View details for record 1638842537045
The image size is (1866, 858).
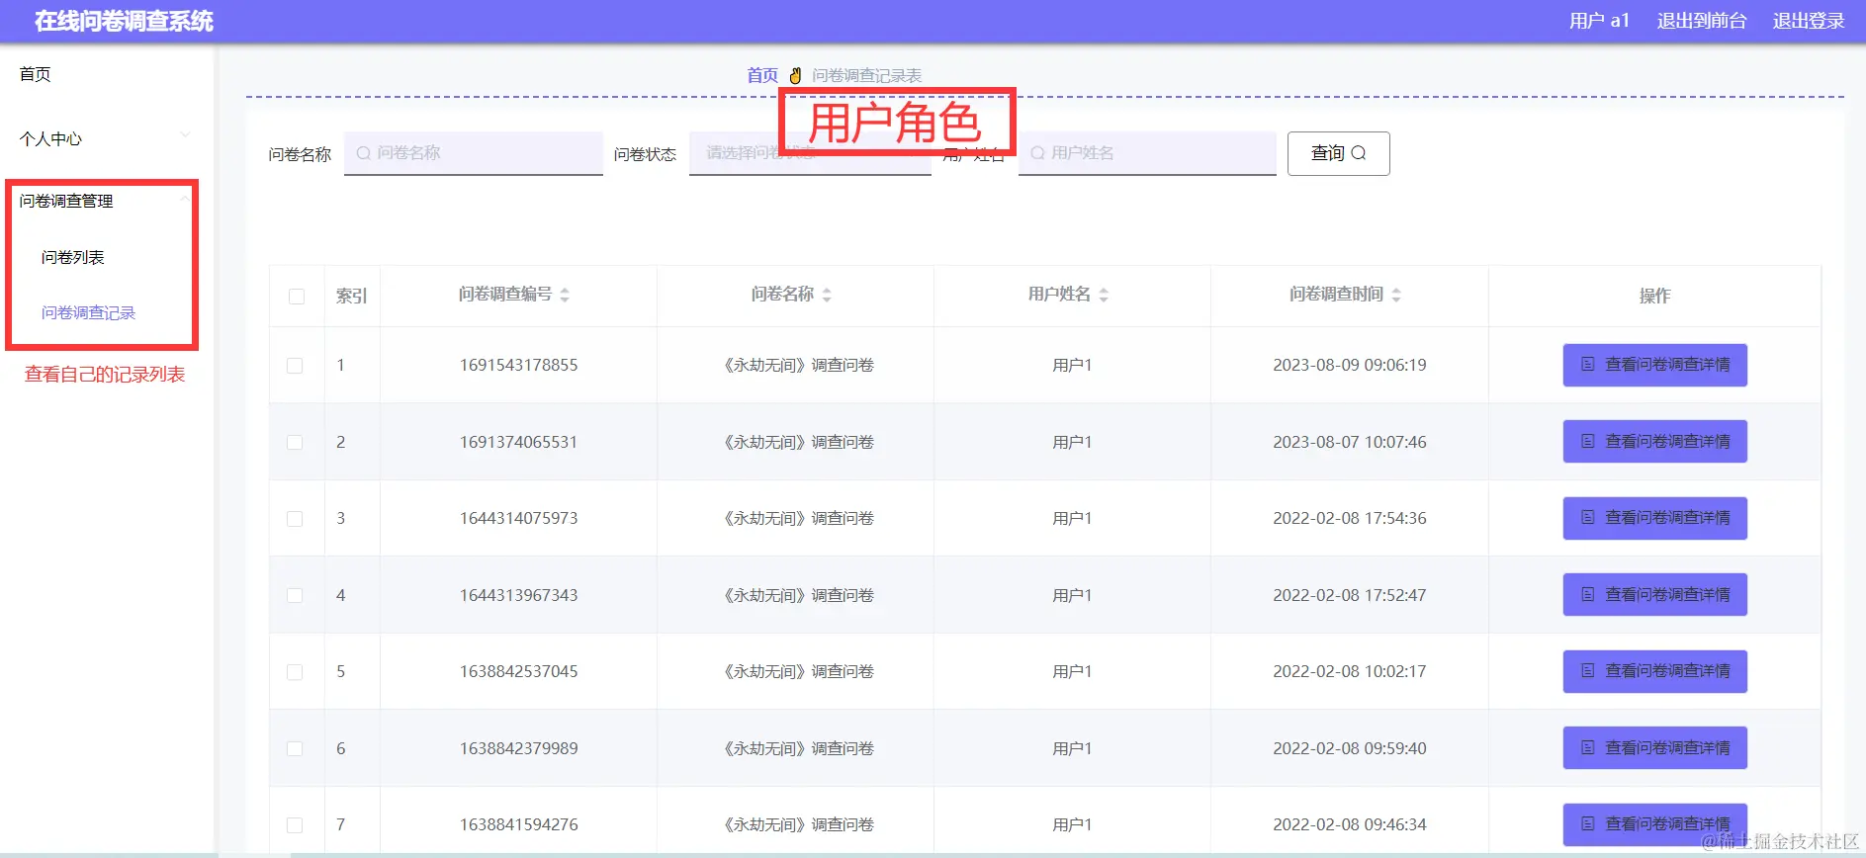(x=1655, y=671)
